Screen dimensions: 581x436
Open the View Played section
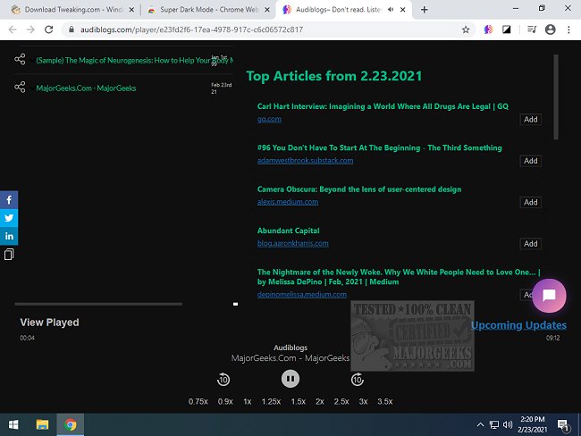pyautogui.click(x=49, y=323)
